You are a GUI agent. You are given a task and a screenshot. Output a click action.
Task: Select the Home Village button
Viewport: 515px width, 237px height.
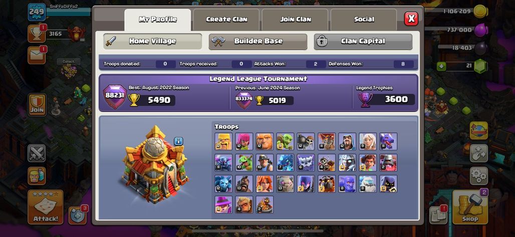(152, 41)
